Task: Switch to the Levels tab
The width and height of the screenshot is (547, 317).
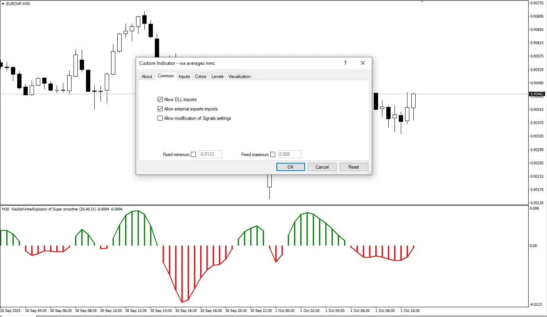Action: 217,77
